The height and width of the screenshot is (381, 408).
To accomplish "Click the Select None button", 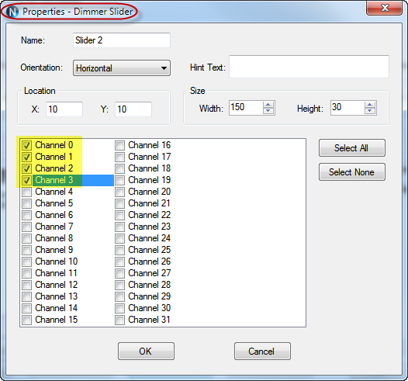I will click(352, 172).
